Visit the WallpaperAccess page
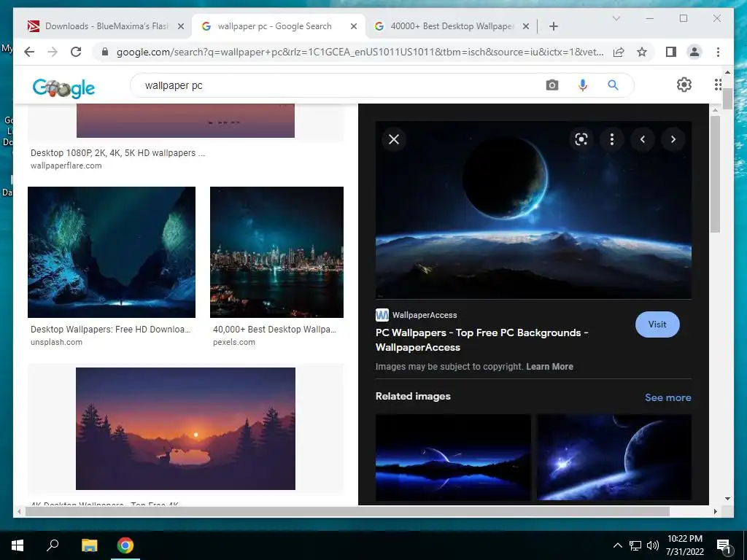This screenshot has width=747, height=560. click(657, 324)
